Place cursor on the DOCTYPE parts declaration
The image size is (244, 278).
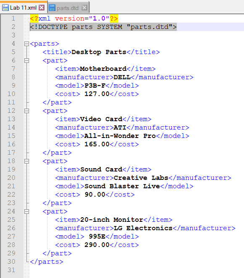(103, 27)
